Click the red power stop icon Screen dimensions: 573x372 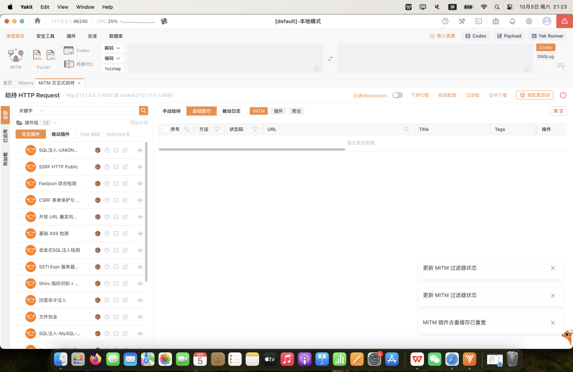click(x=563, y=95)
